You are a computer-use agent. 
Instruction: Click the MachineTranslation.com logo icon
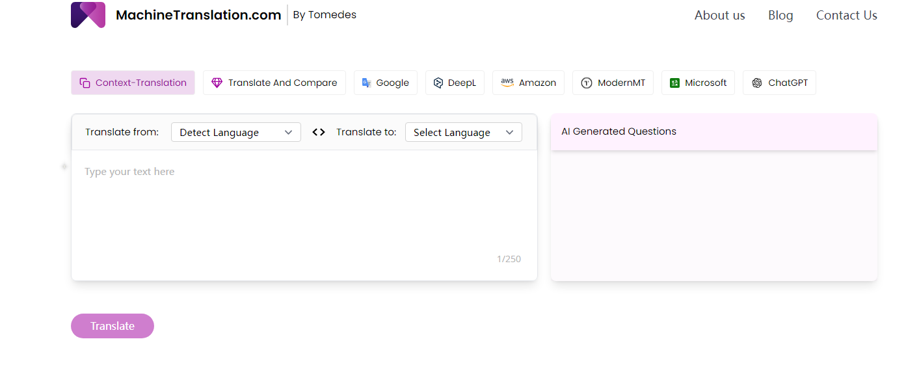pos(88,15)
